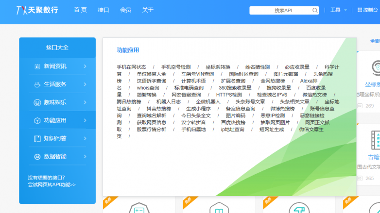Image resolution: width=380 pixels, height=213 pixels.
Task: Select the HTTPS检测 API link
Action: 229,95
